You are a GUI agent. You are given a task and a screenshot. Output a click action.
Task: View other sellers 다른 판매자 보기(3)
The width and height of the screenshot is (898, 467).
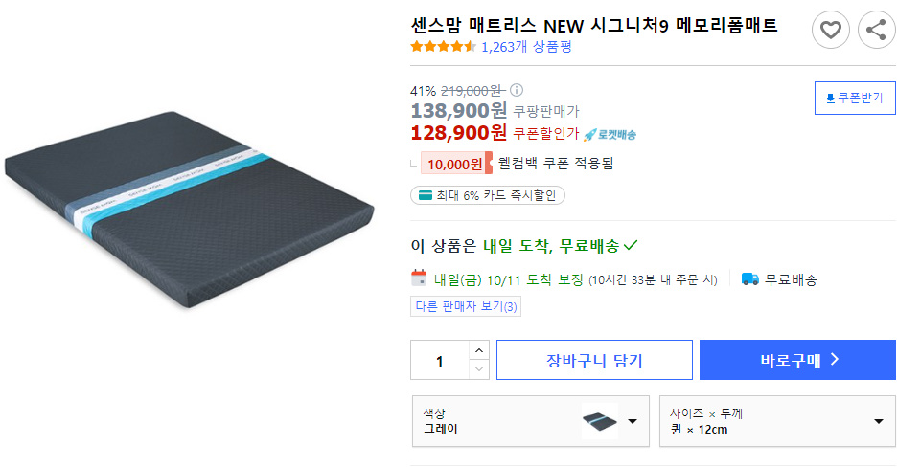click(x=466, y=306)
